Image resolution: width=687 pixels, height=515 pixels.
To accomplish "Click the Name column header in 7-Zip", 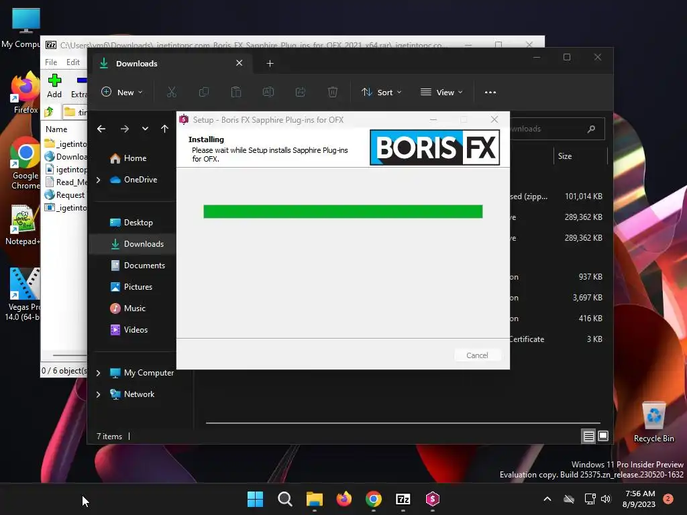I will pos(56,129).
